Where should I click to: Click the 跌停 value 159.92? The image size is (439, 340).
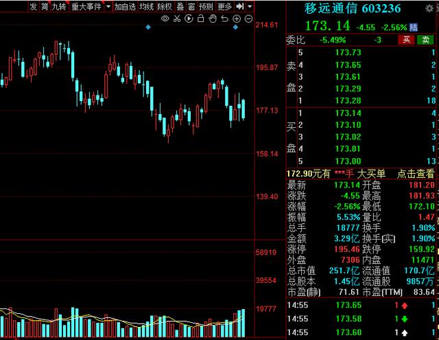tap(422, 249)
